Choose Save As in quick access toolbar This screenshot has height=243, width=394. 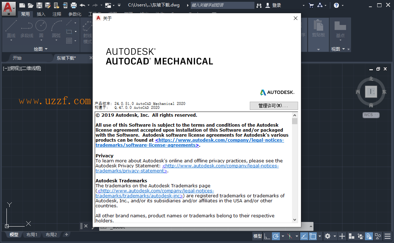tap(48, 5)
